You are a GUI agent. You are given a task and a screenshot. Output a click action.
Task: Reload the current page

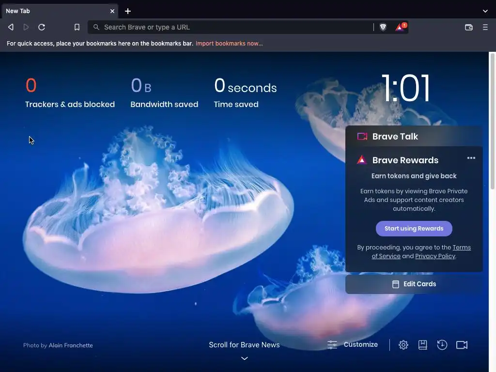tap(42, 27)
